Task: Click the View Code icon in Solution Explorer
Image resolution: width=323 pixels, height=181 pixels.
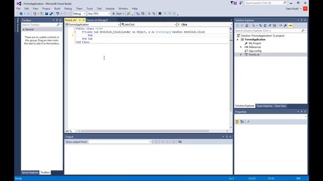Action: pyautogui.click(x=281, y=26)
